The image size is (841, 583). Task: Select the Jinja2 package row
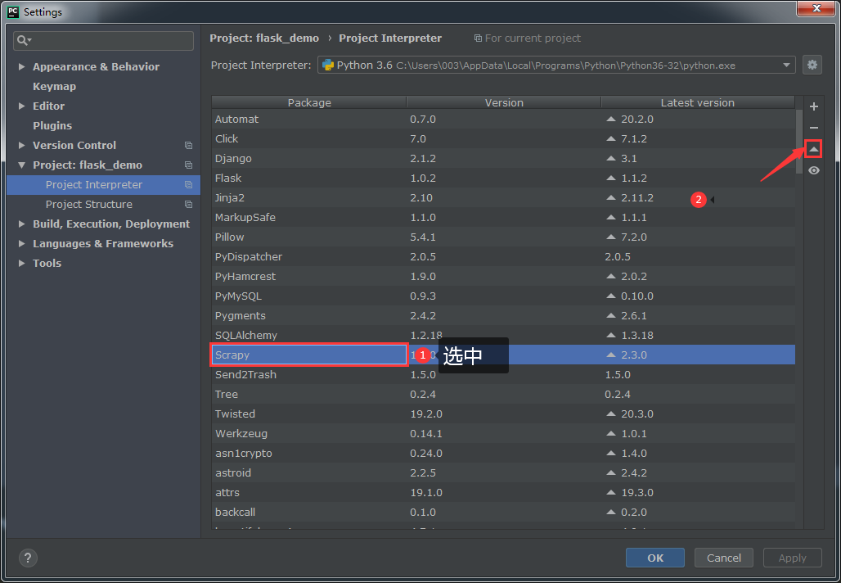coord(504,197)
